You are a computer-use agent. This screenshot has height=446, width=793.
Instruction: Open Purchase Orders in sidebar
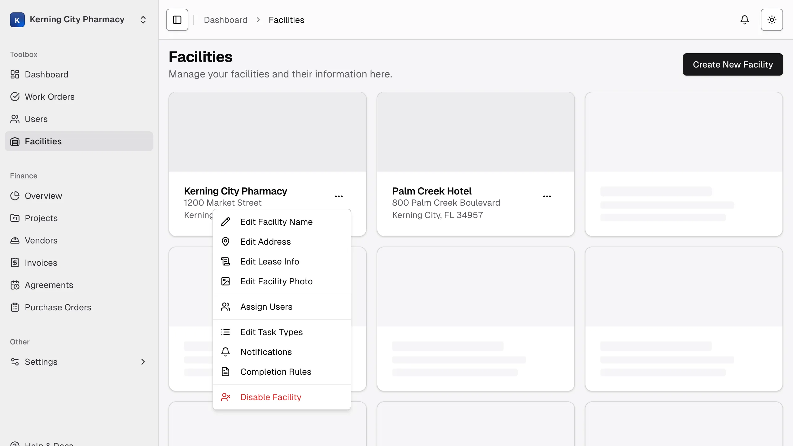click(x=79, y=307)
